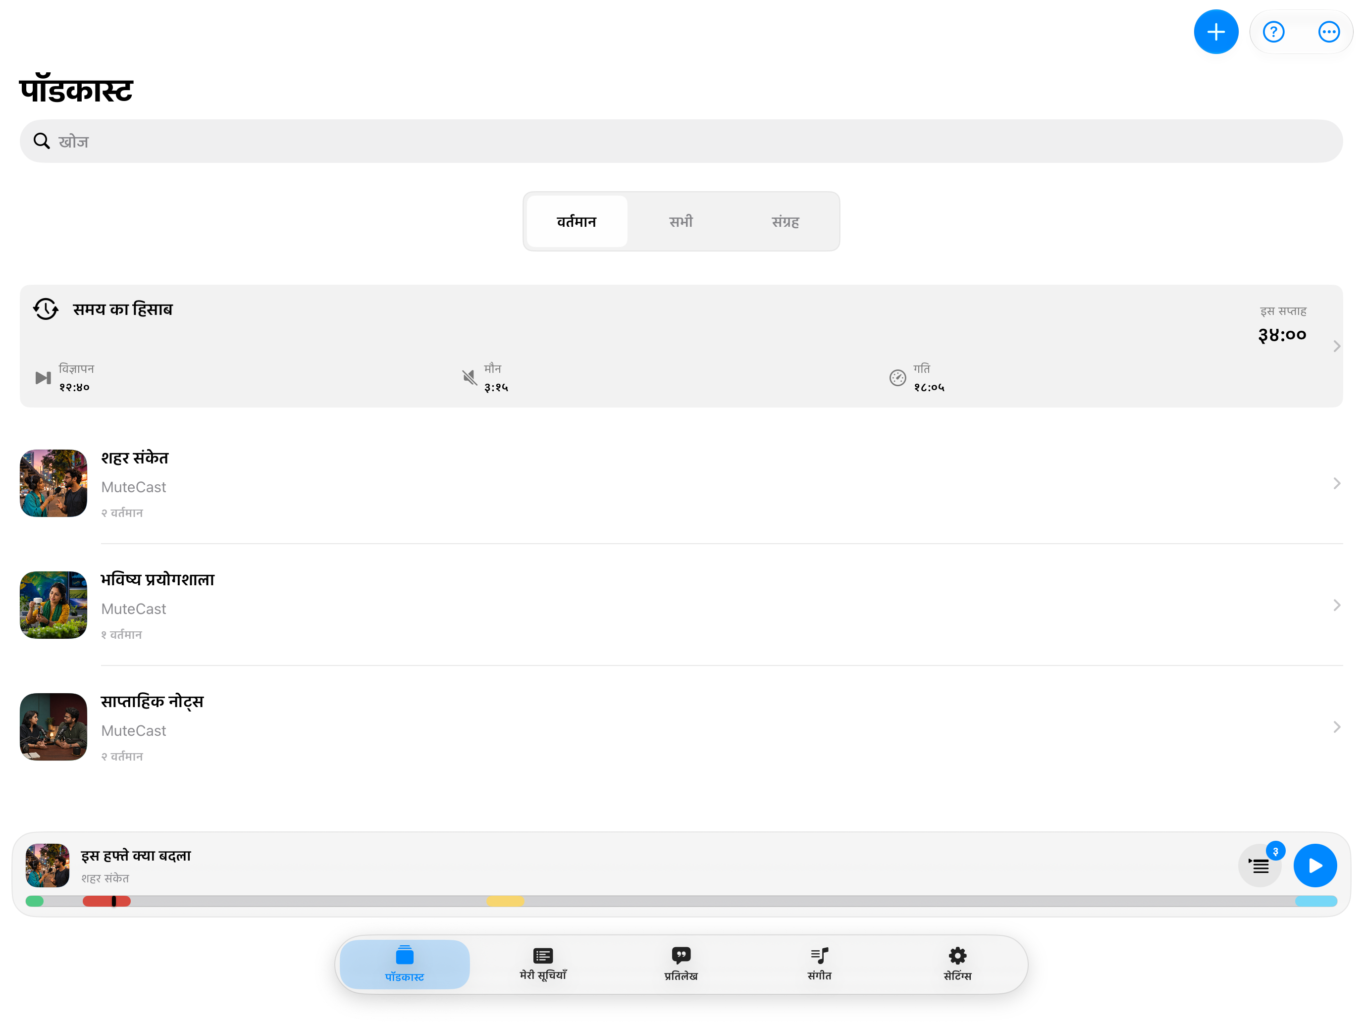Click the search magnifier icon
The width and height of the screenshot is (1363, 1022).
(41, 141)
